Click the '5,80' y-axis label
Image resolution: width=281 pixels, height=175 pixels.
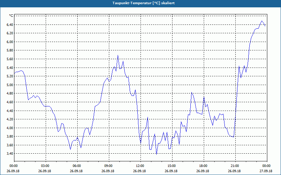tap(10, 50)
